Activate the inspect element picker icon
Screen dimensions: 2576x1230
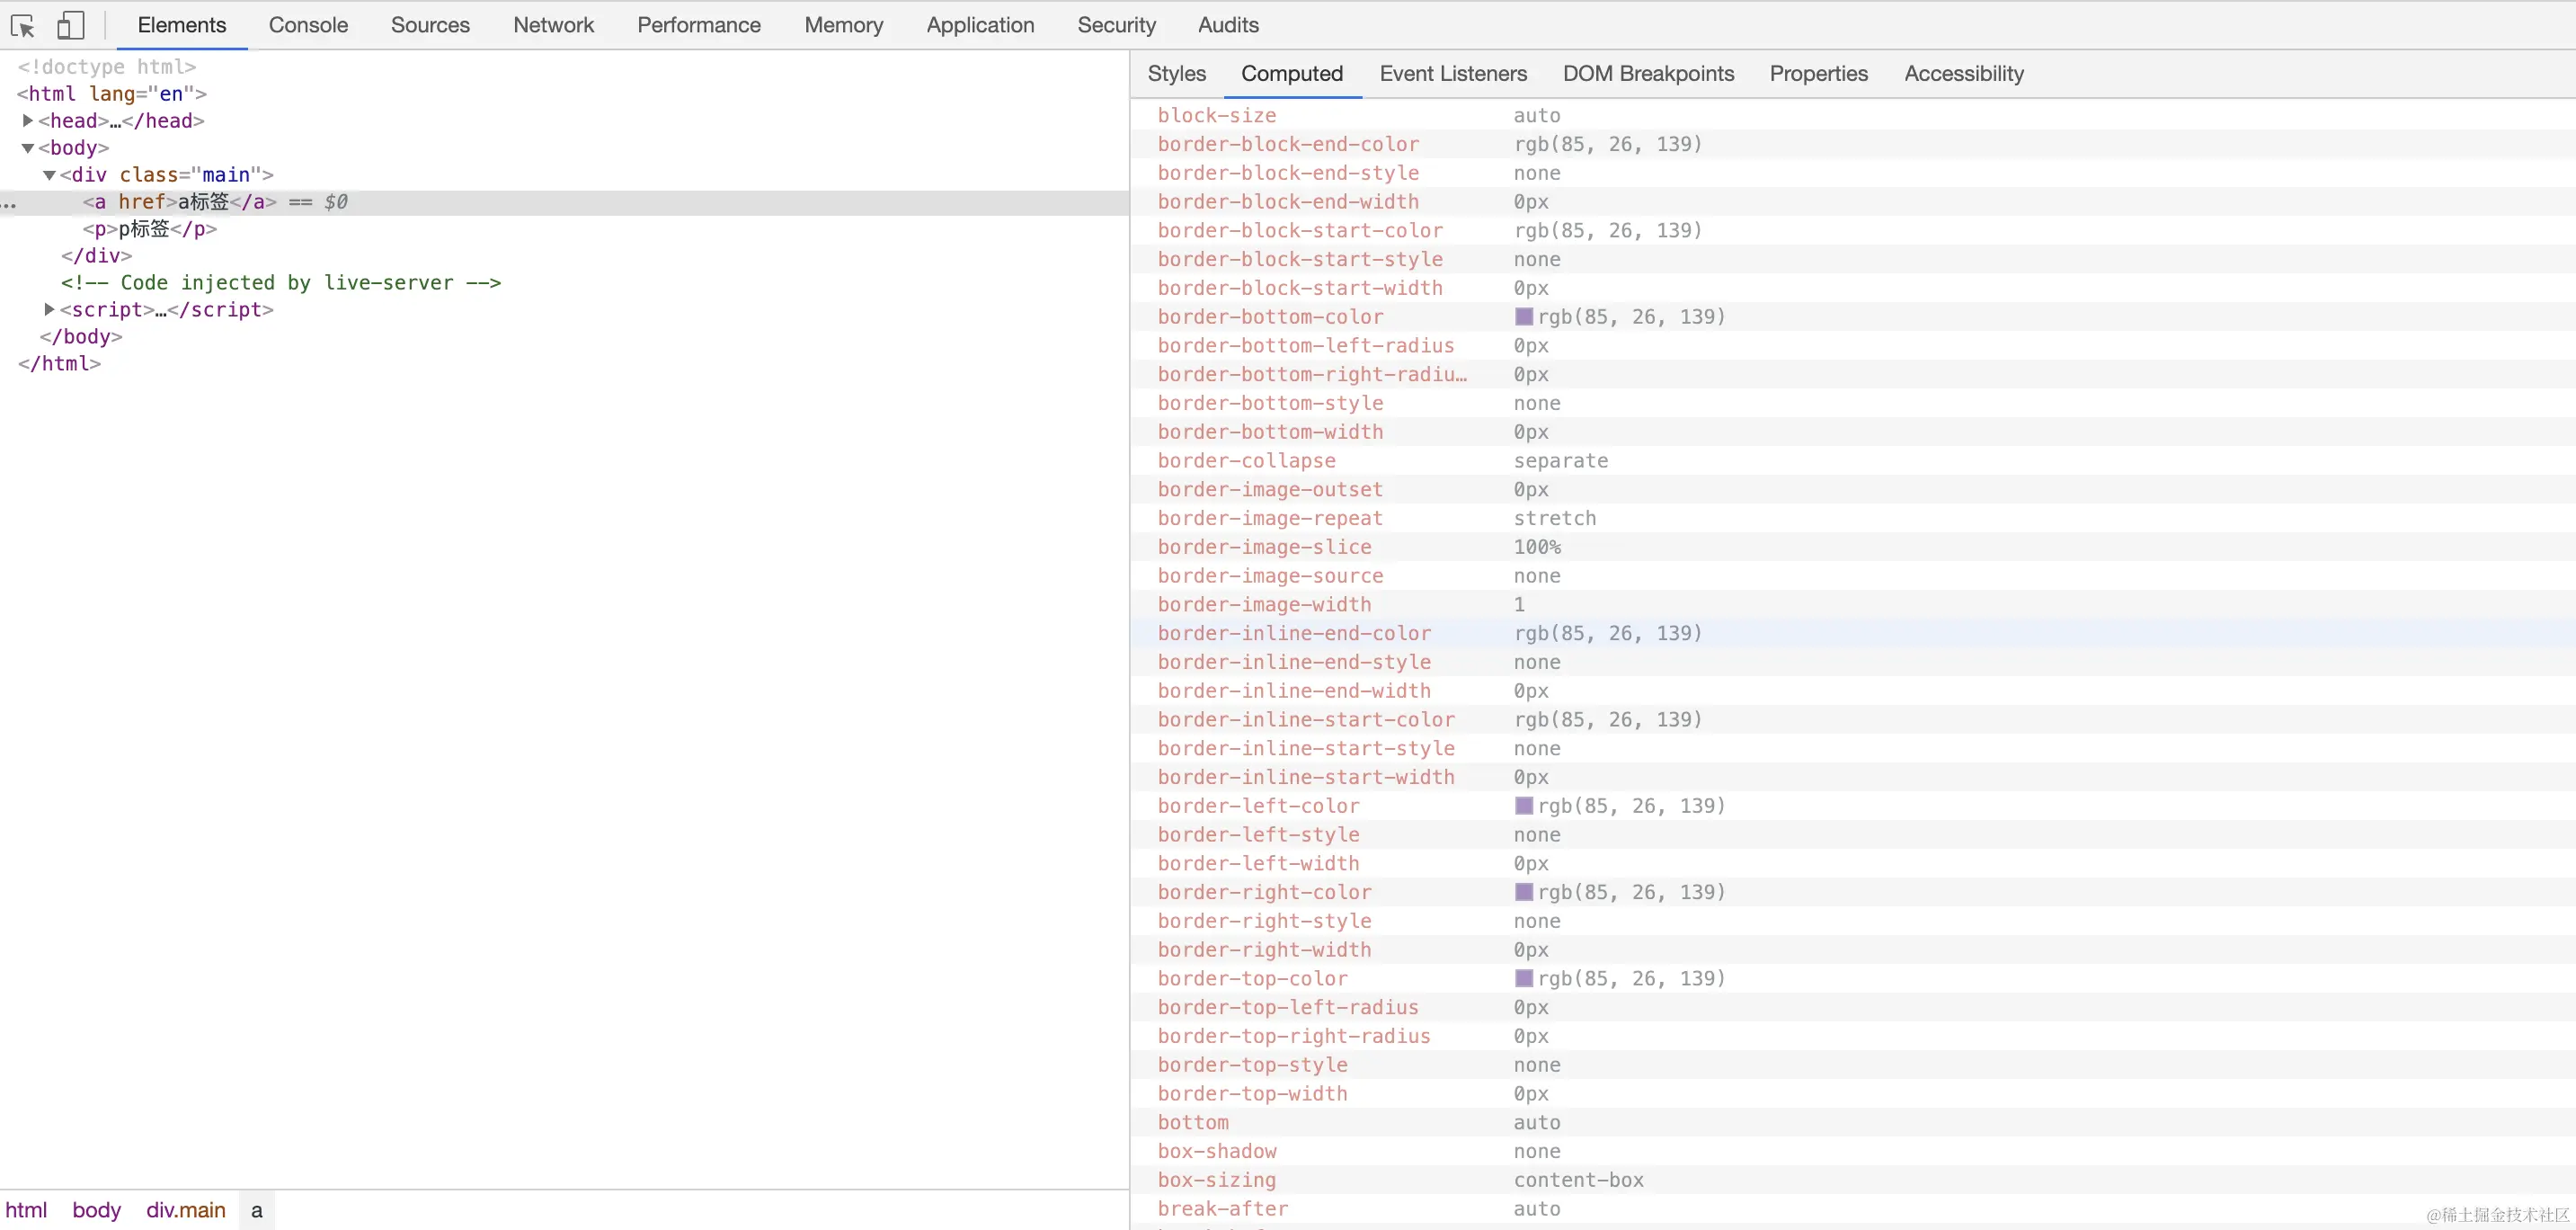[x=23, y=26]
